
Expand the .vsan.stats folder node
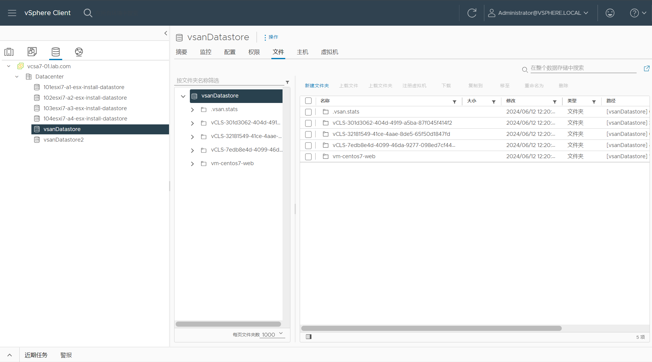coord(192,110)
